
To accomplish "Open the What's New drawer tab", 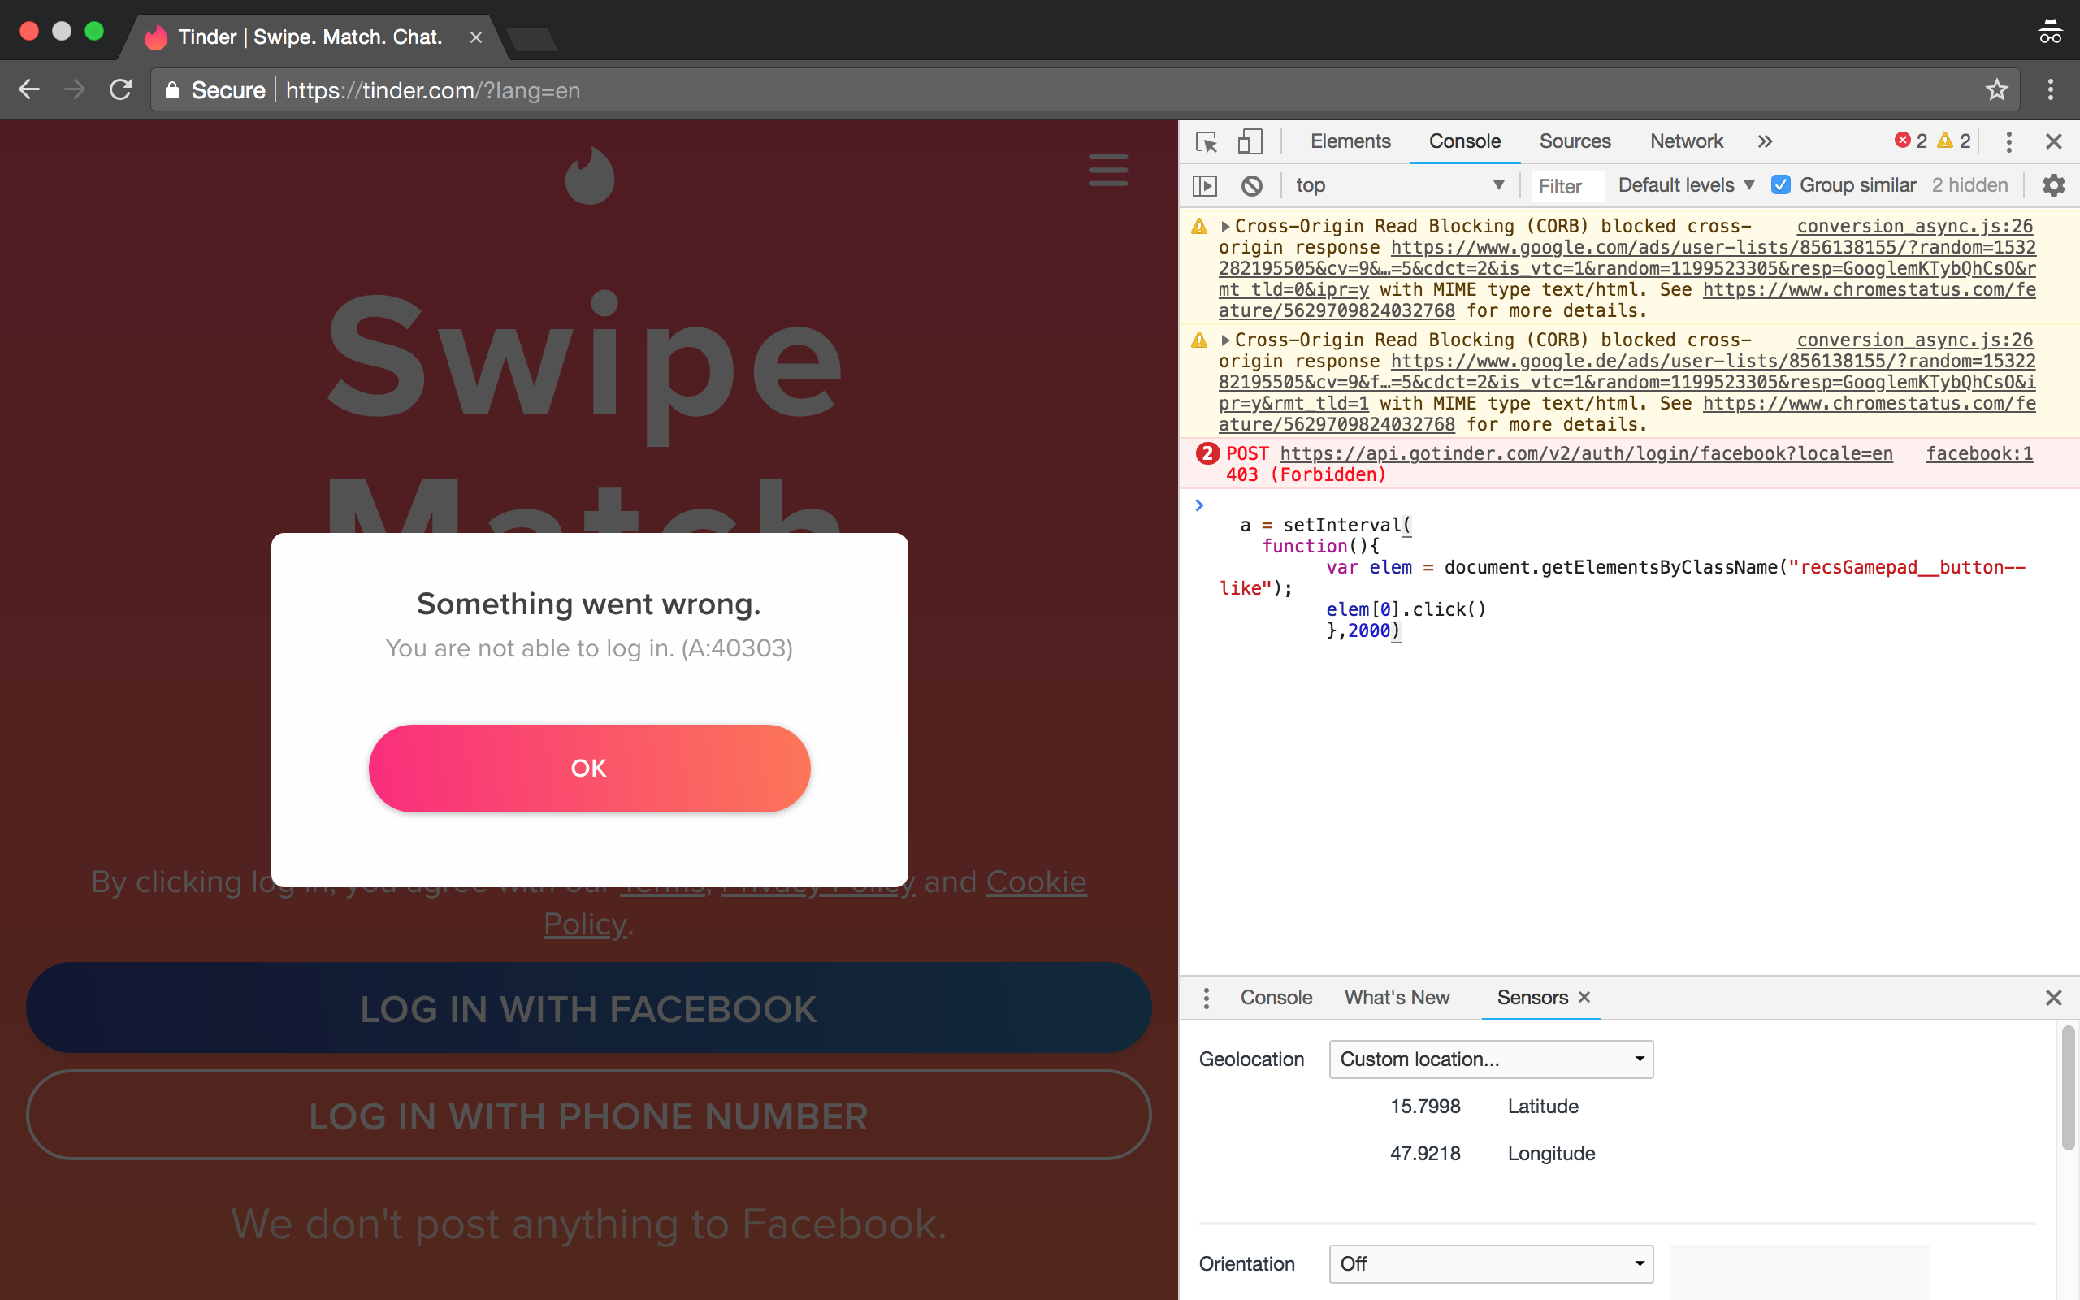I will [x=1397, y=999].
